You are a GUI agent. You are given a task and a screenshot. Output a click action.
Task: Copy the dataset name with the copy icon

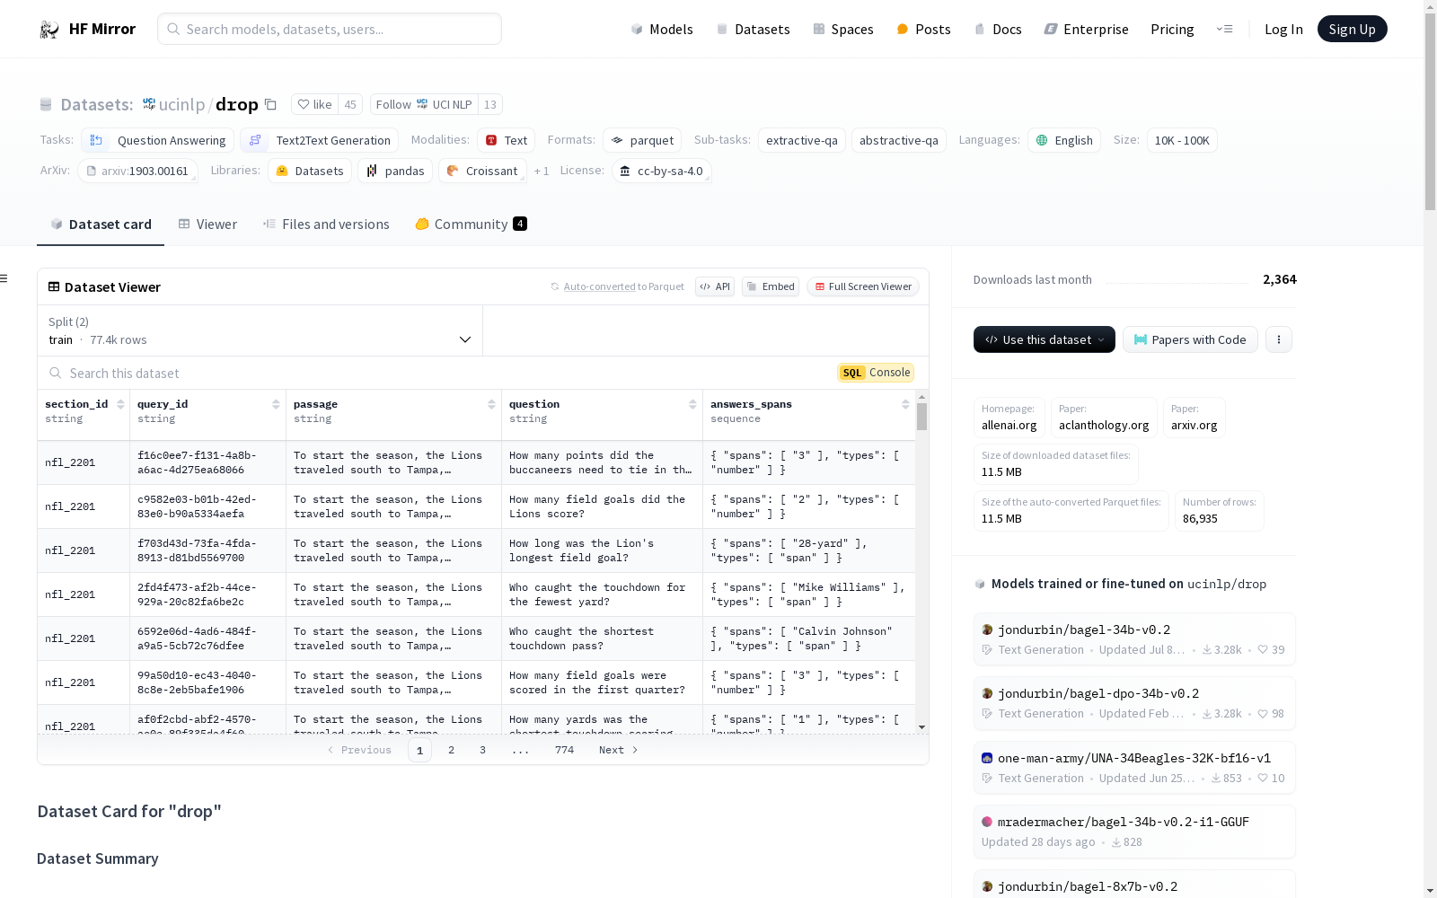point(270,104)
